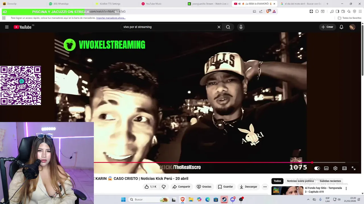The height and width of the screenshot is (204, 364).
Task: Share this page from the address bar
Action: pos(261,11)
